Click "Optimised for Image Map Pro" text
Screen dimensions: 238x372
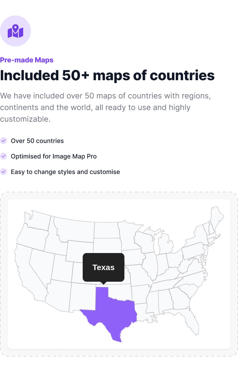(54, 156)
